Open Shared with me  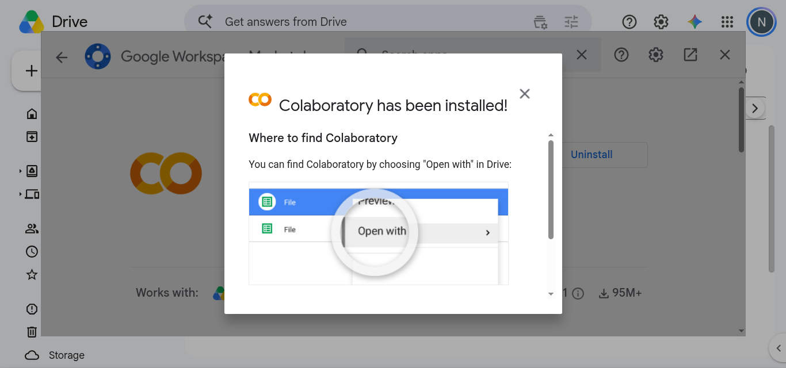(32, 229)
